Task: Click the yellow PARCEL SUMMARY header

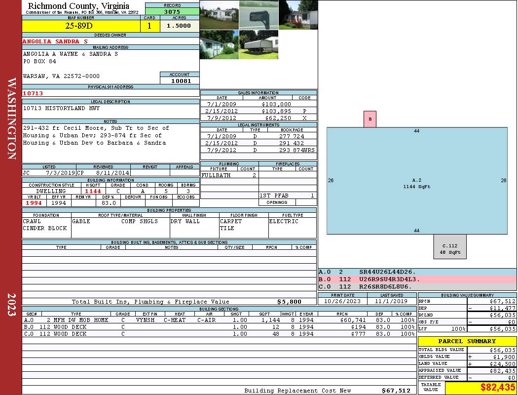Action: click(467, 341)
